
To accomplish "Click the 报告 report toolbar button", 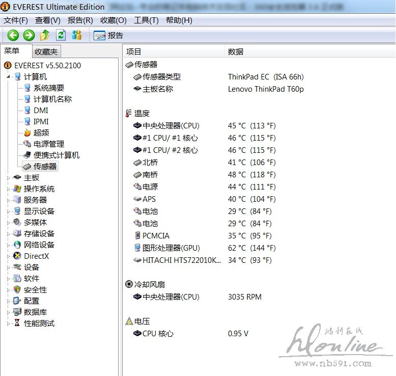I will [108, 36].
